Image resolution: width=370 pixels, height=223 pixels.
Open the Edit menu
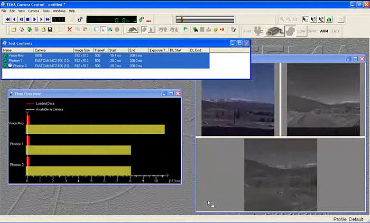(12, 11)
